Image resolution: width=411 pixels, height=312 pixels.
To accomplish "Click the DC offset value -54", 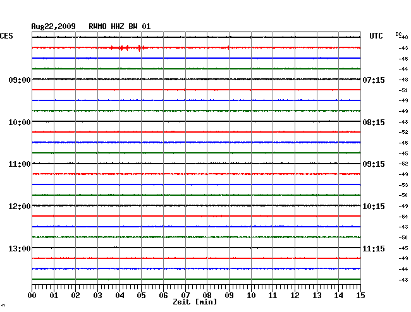I will [403, 217].
